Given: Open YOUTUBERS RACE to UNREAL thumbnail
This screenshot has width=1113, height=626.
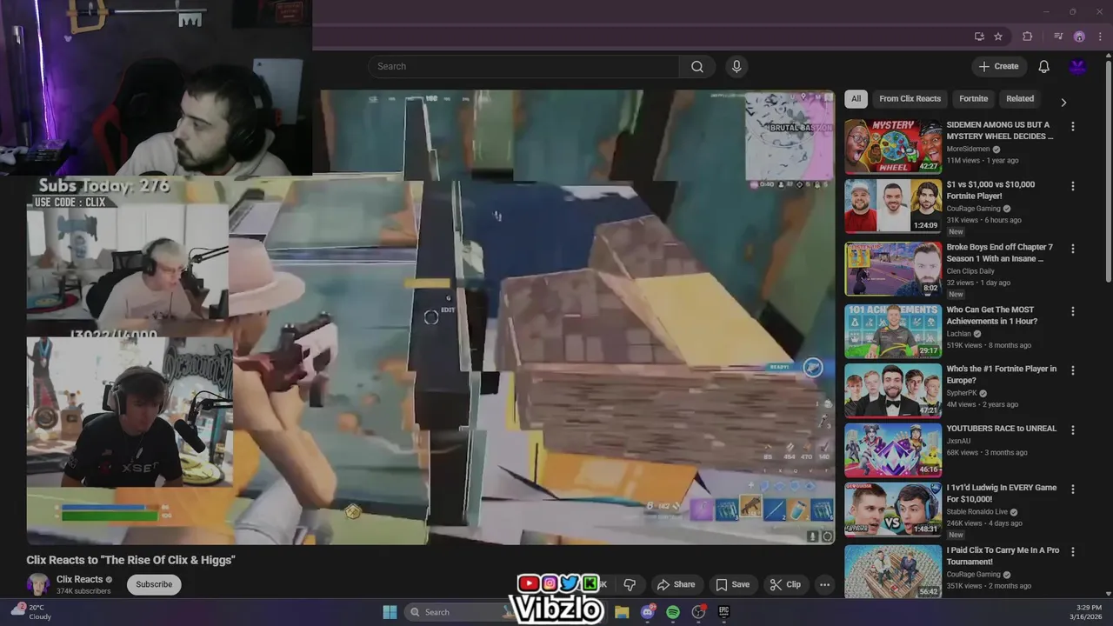Looking at the screenshot, I should click(893, 450).
